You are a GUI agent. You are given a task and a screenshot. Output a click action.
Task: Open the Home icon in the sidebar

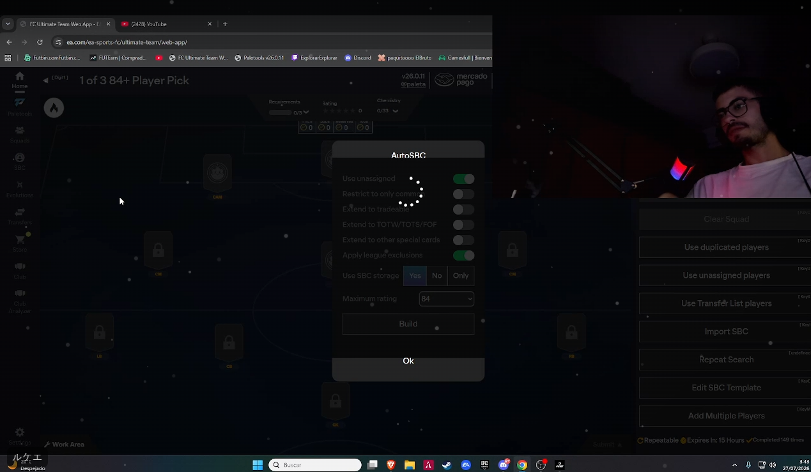tap(20, 76)
